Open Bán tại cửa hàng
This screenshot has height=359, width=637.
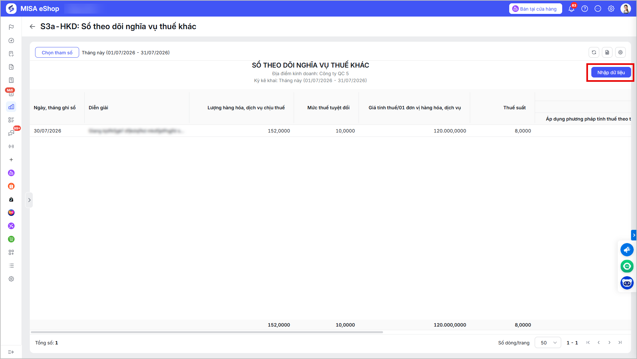pyautogui.click(x=535, y=9)
